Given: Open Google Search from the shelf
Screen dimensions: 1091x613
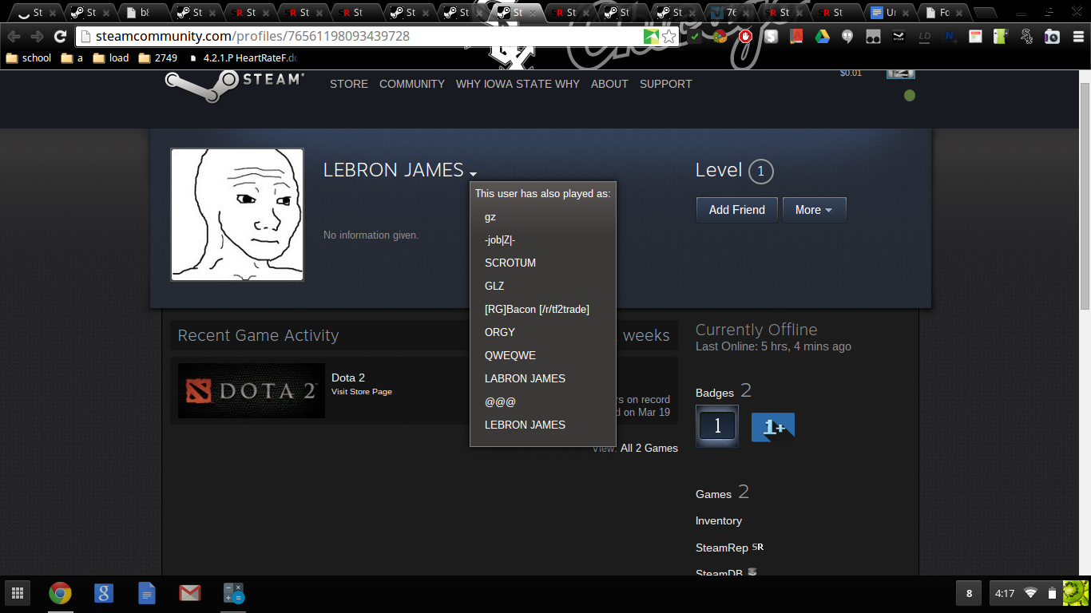Looking at the screenshot, I should click(x=103, y=593).
